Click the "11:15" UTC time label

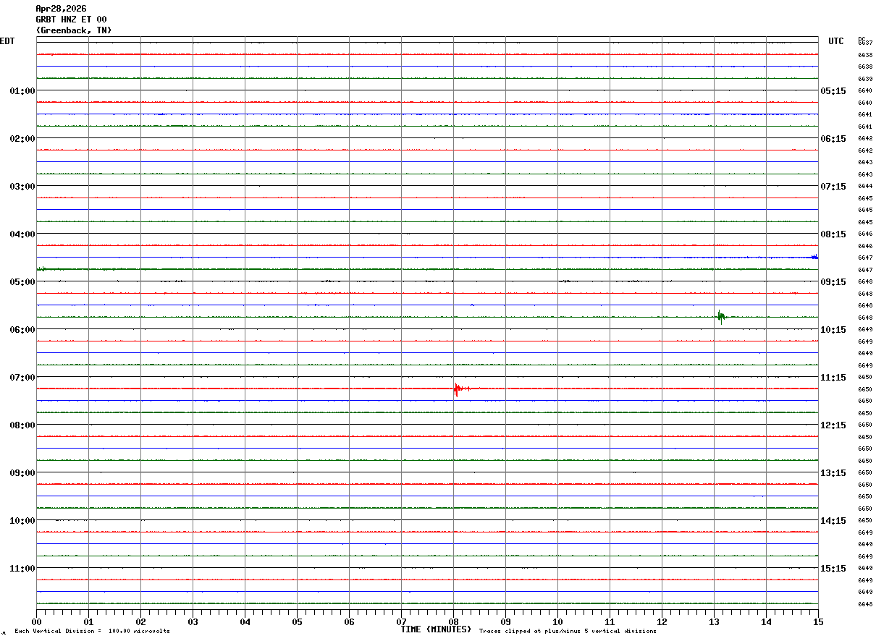tap(833, 378)
